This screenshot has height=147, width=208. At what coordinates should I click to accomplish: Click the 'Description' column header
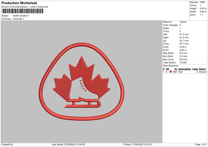tap(184, 69)
